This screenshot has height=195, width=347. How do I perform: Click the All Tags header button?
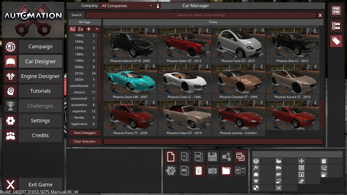[x=85, y=22]
